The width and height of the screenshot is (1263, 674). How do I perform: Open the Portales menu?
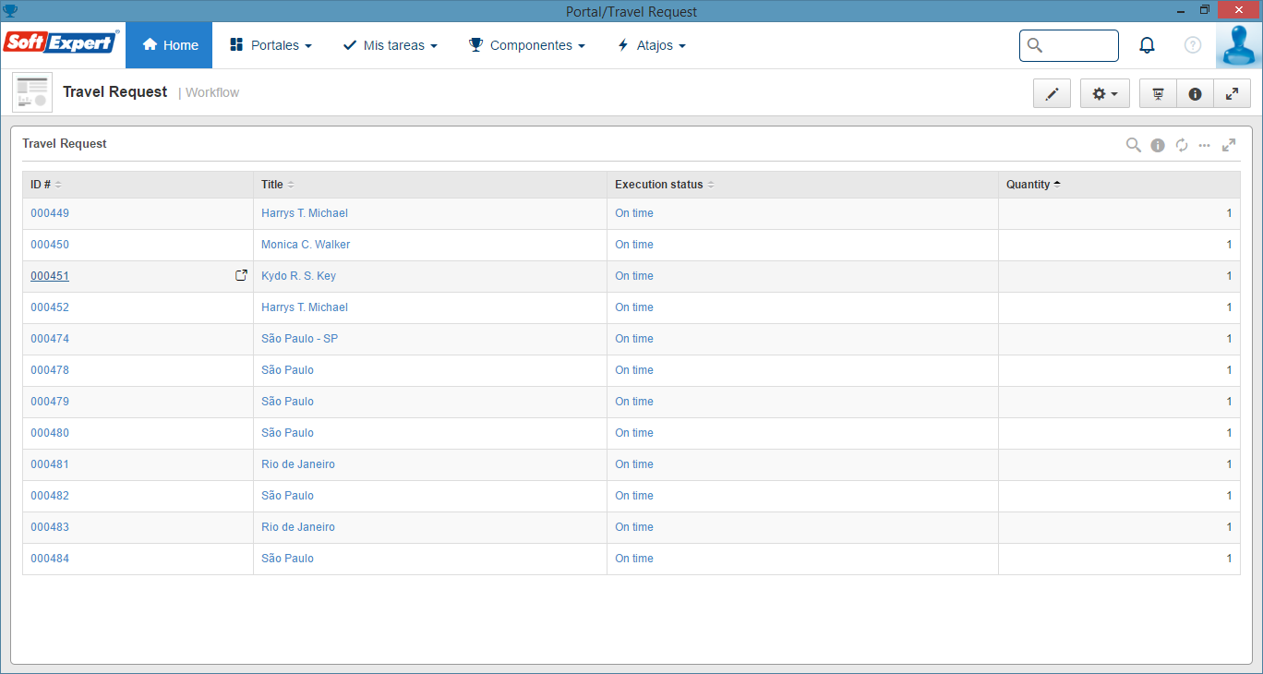271,45
